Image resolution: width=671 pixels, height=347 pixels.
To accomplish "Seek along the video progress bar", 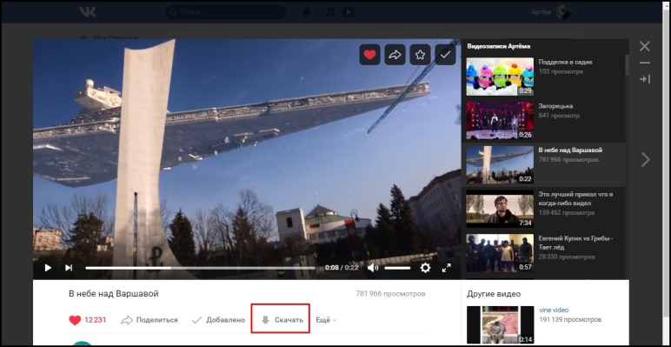I will 200,268.
